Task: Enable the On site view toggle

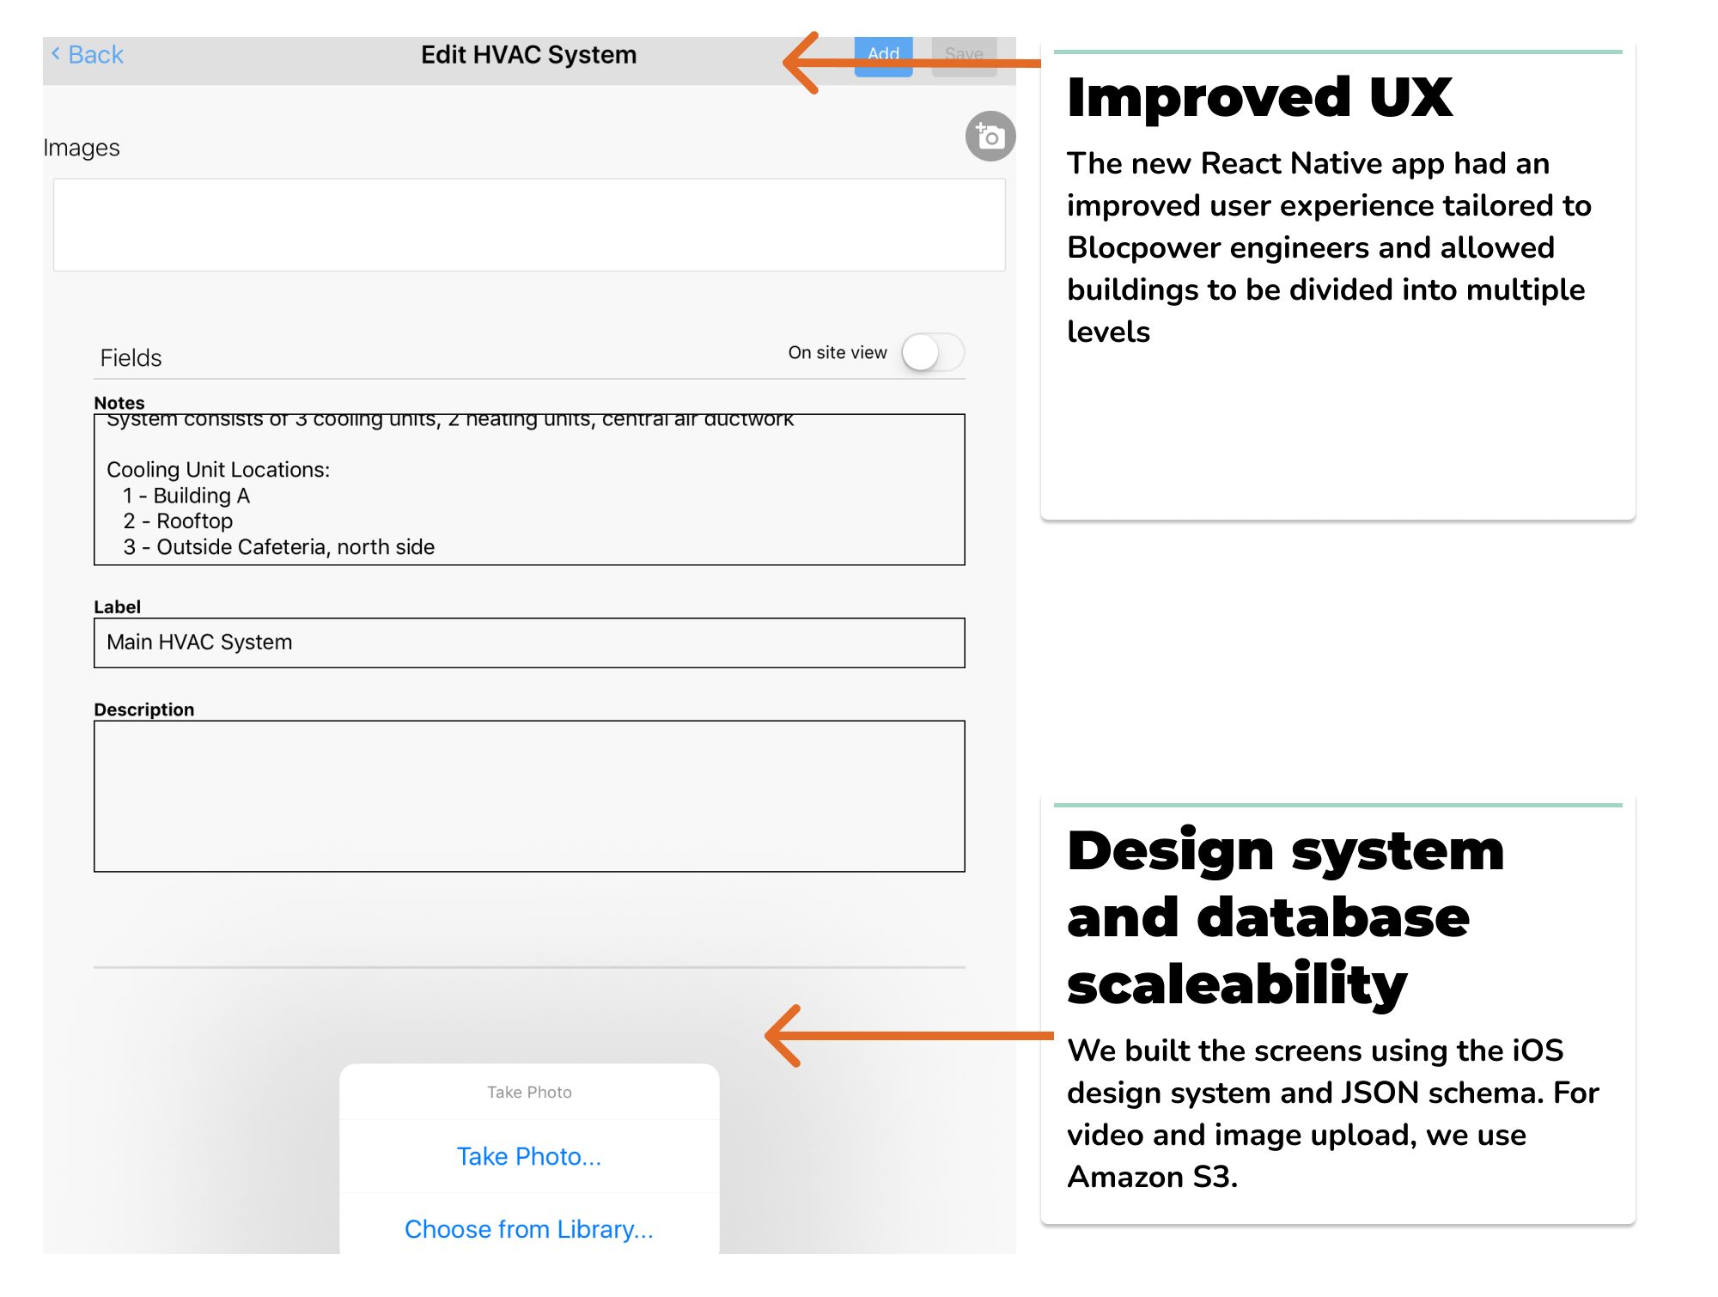Action: click(x=935, y=352)
